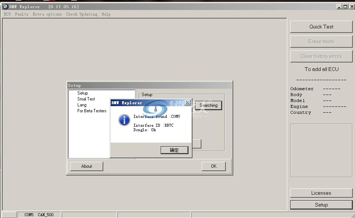Click the 'Dongle: Ok' text

tap(144, 130)
